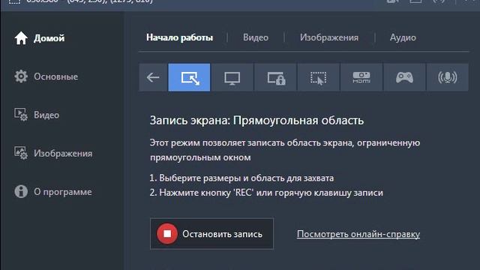Image resolution: width=480 pixels, height=270 pixels.
Task: Click the heading Запись экрана: Прямоугольная область
Action: point(256,121)
